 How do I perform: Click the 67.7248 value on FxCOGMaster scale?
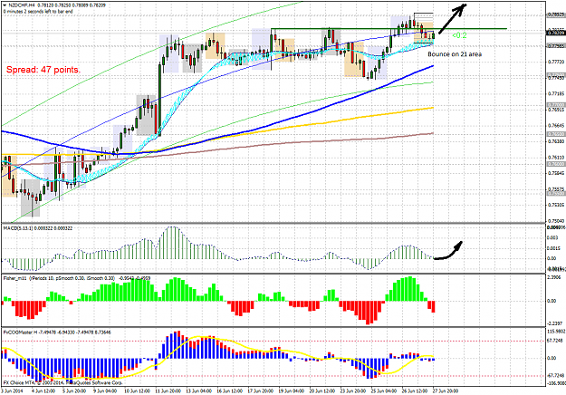[x=556, y=341]
